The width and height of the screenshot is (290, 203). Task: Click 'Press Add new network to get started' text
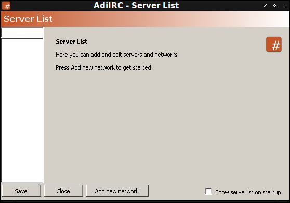click(103, 67)
